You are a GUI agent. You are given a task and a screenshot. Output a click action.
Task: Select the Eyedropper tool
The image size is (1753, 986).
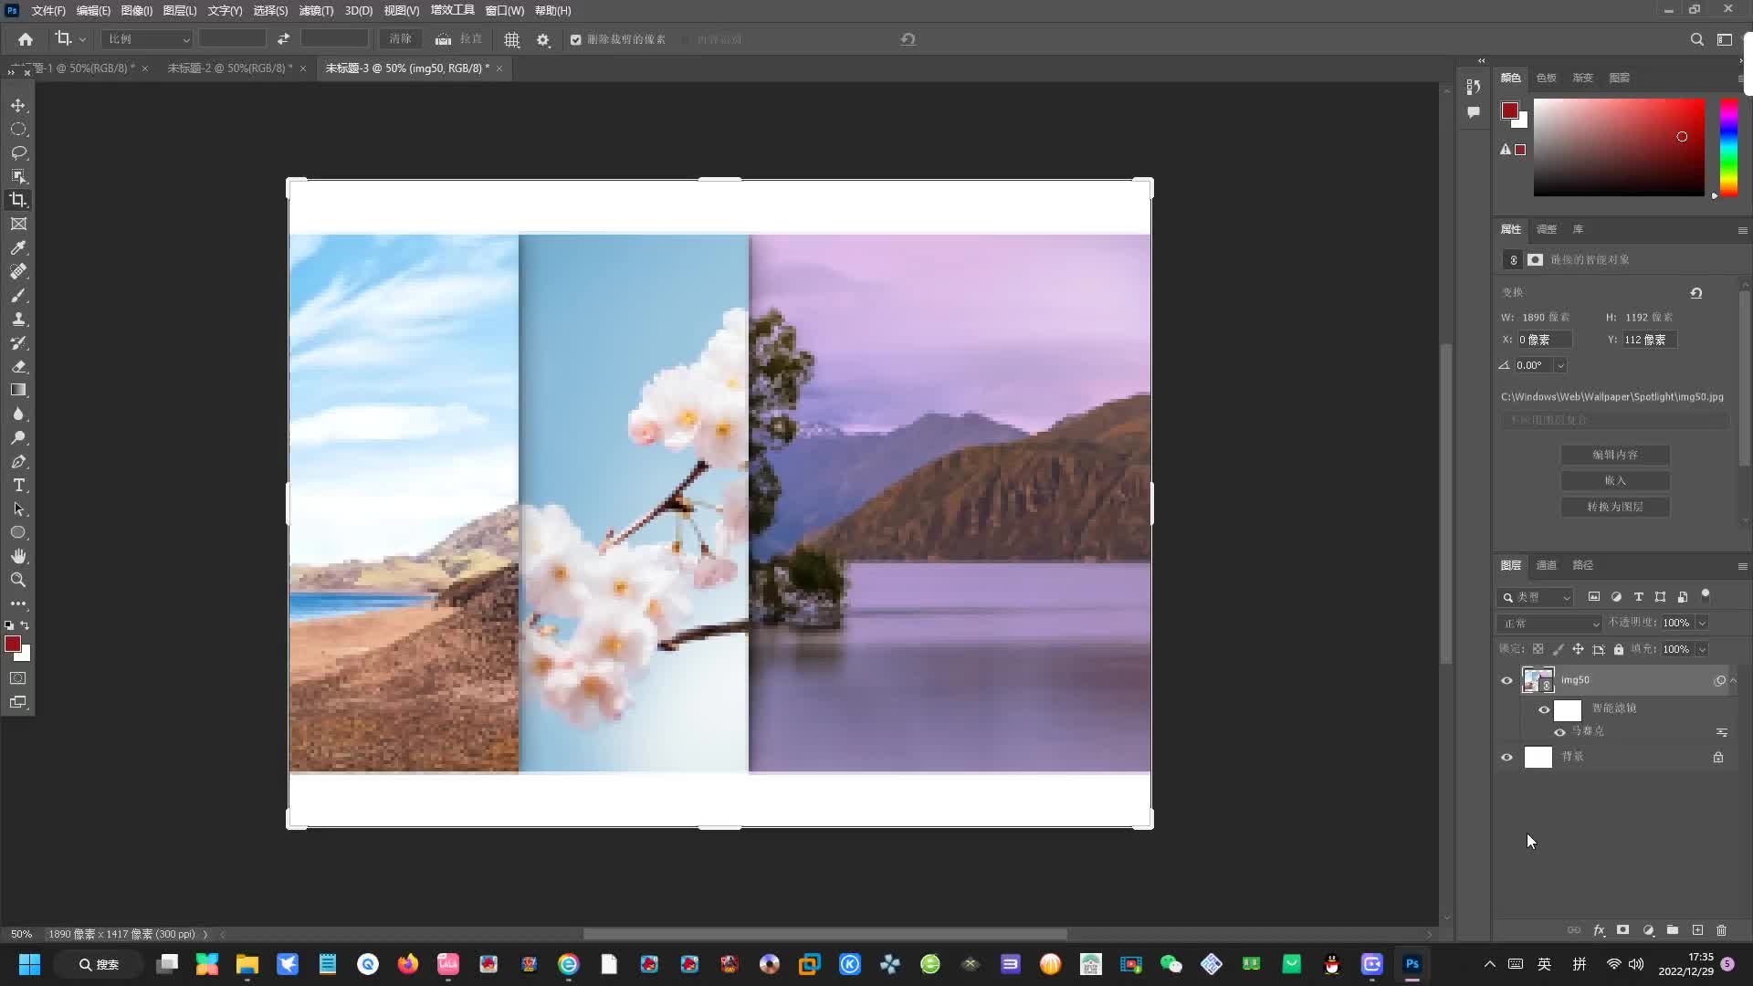coord(18,247)
